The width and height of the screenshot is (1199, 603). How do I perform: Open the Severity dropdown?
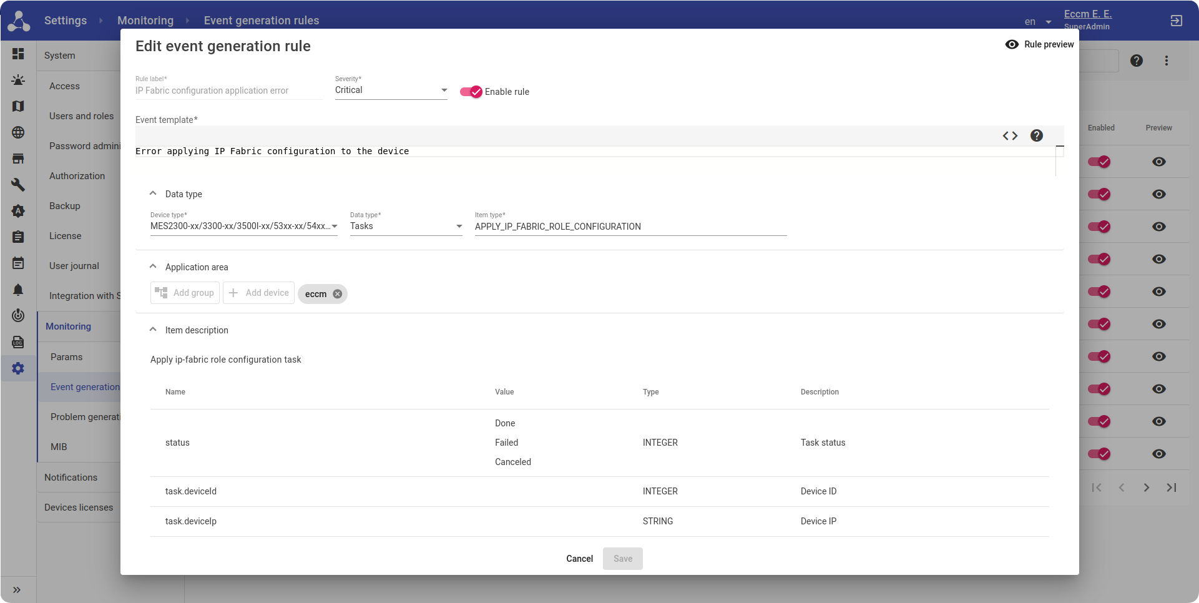coord(391,91)
